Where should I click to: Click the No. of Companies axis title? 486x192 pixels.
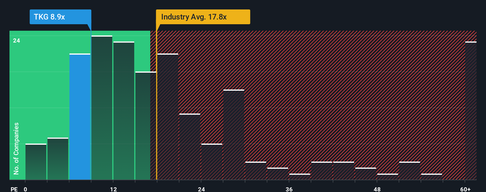click(16, 148)
